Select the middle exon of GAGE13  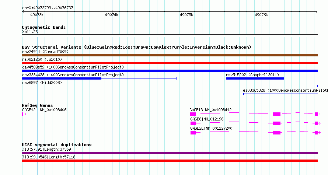click(x=277, y=114)
